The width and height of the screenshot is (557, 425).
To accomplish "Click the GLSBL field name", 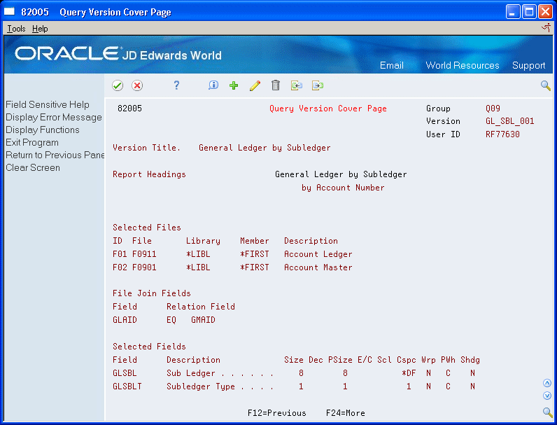I will (x=125, y=373).
